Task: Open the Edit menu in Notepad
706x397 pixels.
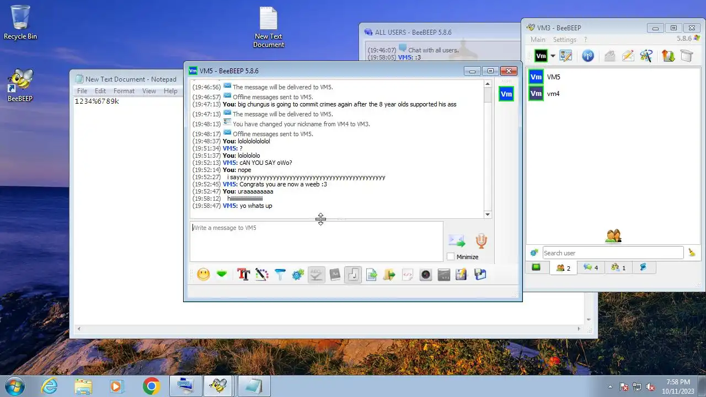Action: (x=100, y=91)
